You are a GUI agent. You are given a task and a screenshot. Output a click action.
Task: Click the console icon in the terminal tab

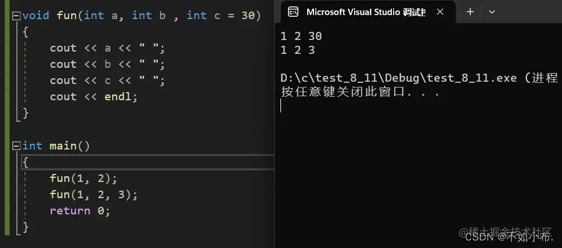(x=293, y=12)
